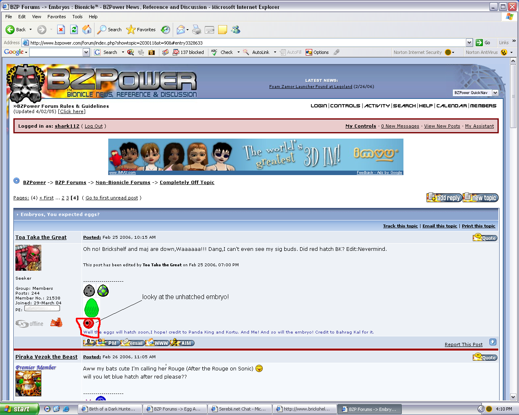Click the CALENDAR navigation link

pos(451,106)
